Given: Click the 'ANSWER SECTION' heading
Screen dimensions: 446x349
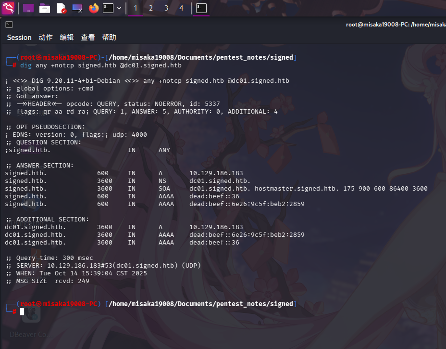Looking at the screenshot, I should (x=39, y=166).
